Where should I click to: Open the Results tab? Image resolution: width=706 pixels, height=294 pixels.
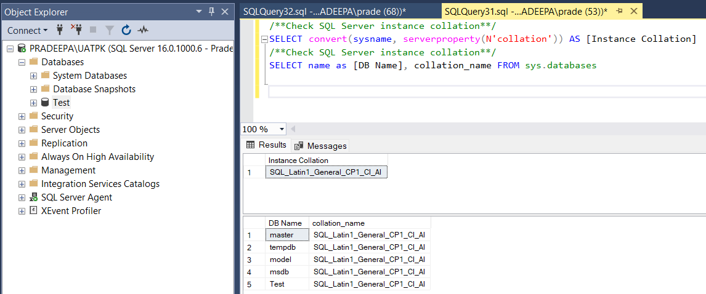coord(266,145)
